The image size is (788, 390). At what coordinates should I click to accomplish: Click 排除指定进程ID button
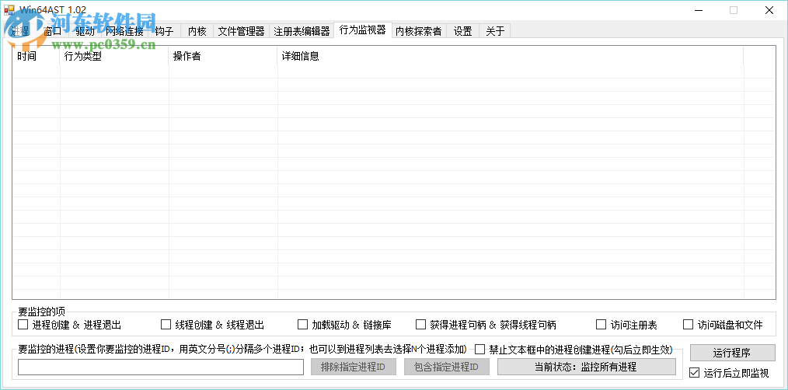click(354, 367)
